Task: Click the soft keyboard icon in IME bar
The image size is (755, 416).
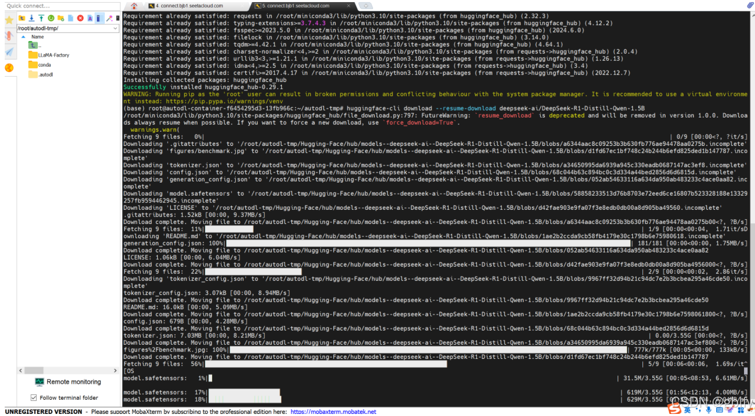Action: click(719, 410)
